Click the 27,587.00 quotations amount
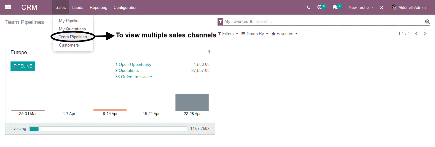The width and height of the screenshot is (435, 147). coord(200,71)
